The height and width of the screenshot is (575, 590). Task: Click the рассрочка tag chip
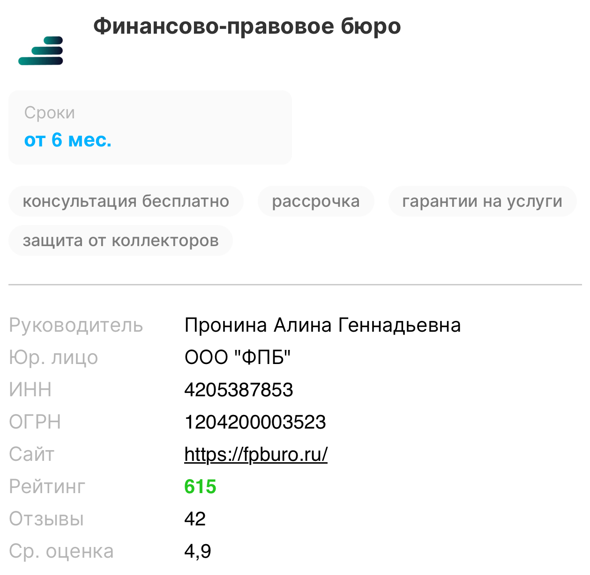[x=316, y=201]
